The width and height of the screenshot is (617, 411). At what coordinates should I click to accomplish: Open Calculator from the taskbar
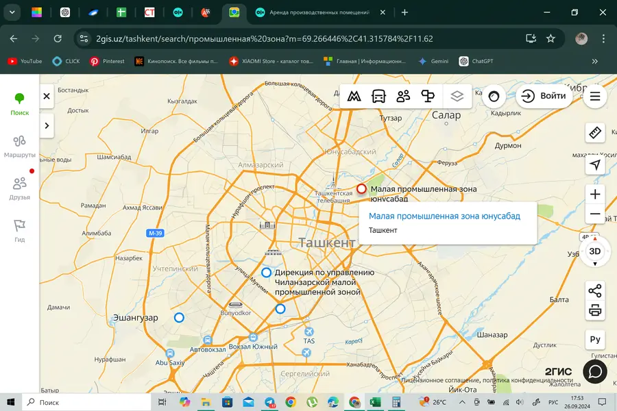tap(396, 402)
